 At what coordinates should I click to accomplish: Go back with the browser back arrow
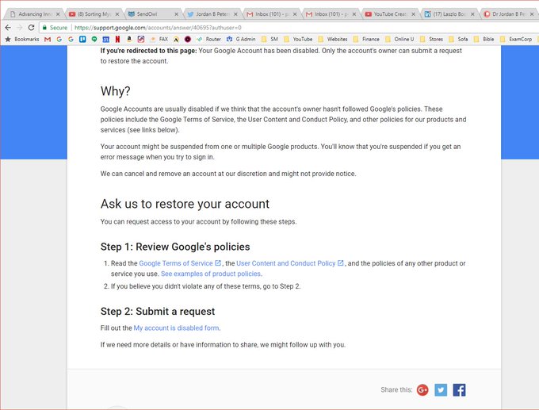[x=8, y=28]
